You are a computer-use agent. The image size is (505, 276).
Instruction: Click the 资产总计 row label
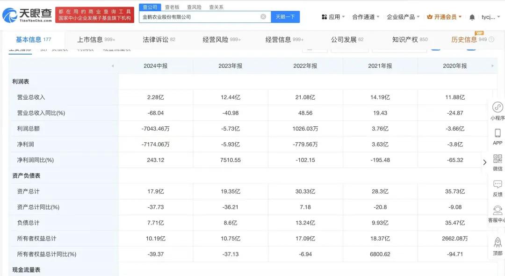click(29, 191)
